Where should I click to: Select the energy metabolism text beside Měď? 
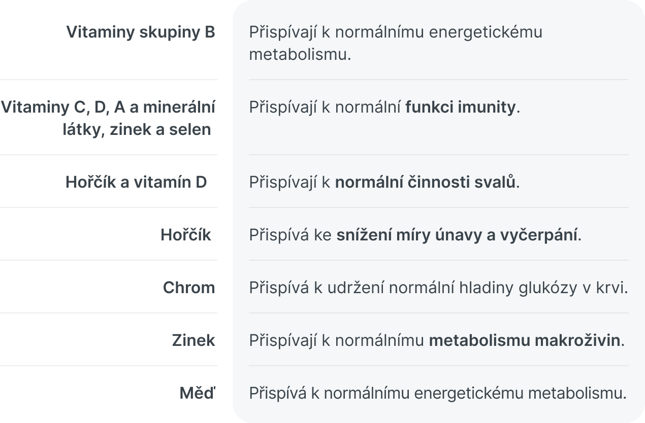pos(438,393)
